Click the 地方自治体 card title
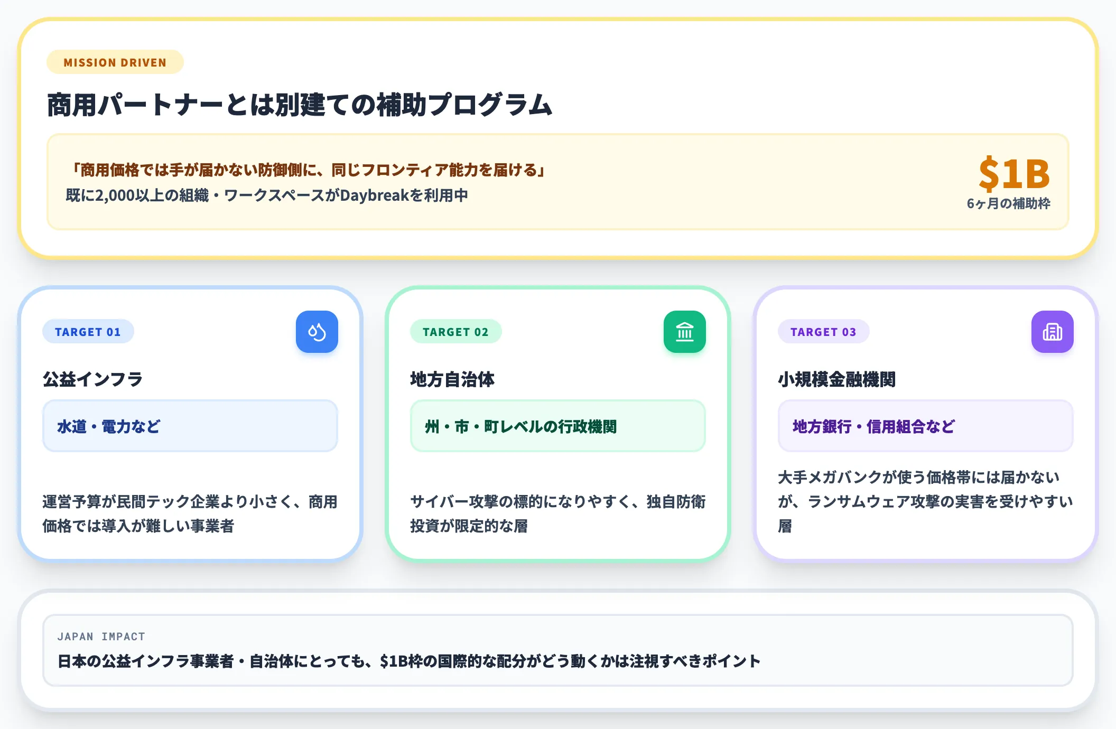The width and height of the screenshot is (1116, 729). [x=452, y=379]
